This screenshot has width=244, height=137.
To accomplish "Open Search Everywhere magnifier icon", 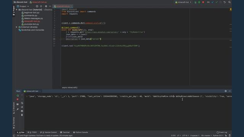I will pyautogui.click(x=230, y=2).
